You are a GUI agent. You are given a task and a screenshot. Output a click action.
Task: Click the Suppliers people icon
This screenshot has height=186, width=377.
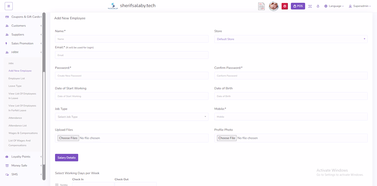[7, 34]
